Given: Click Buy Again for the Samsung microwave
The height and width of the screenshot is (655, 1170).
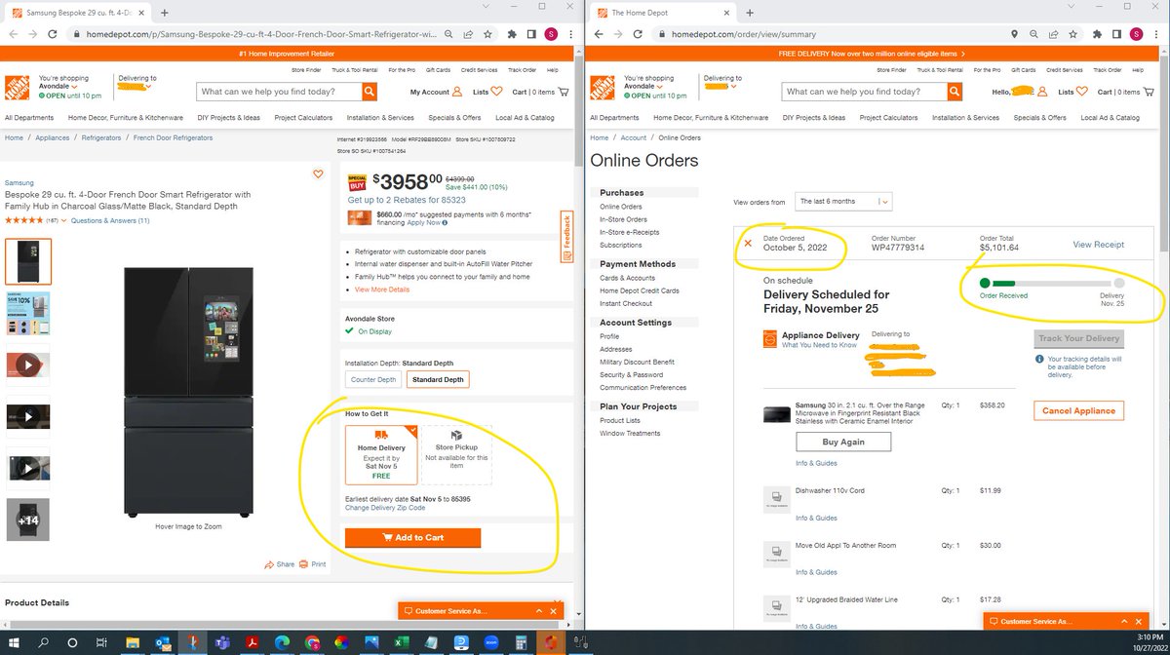Looking at the screenshot, I should click(x=843, y=442).
